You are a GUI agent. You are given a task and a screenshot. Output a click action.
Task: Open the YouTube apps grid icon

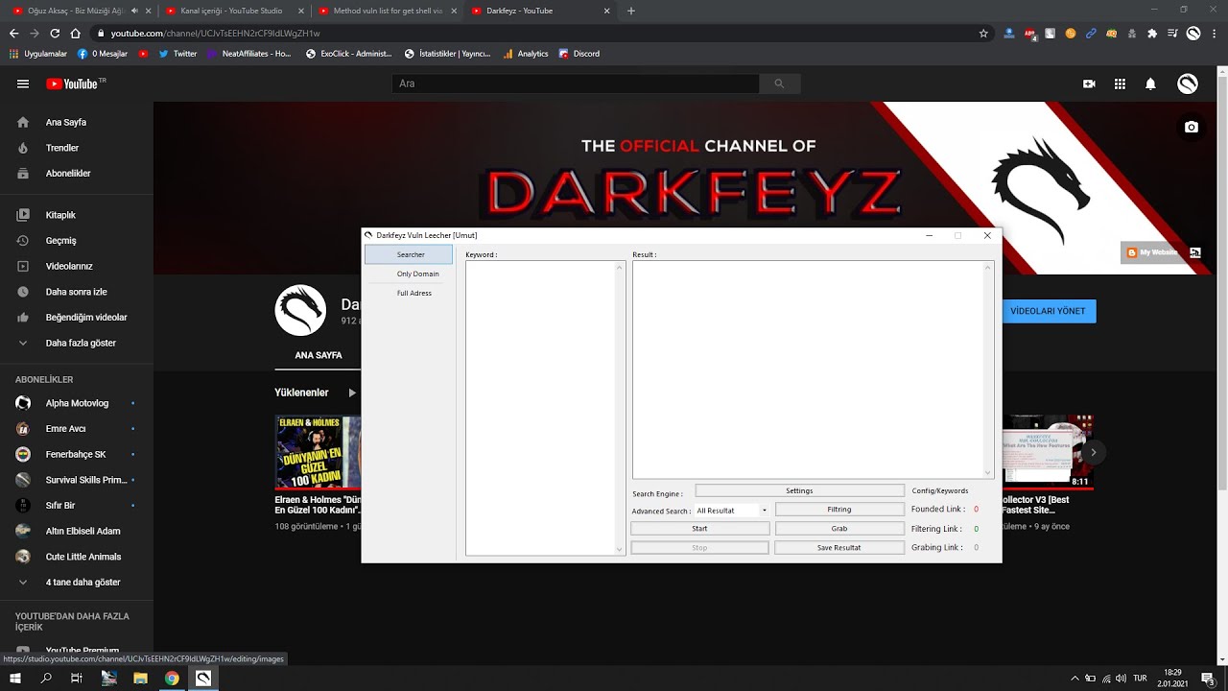pos(1120,83)
